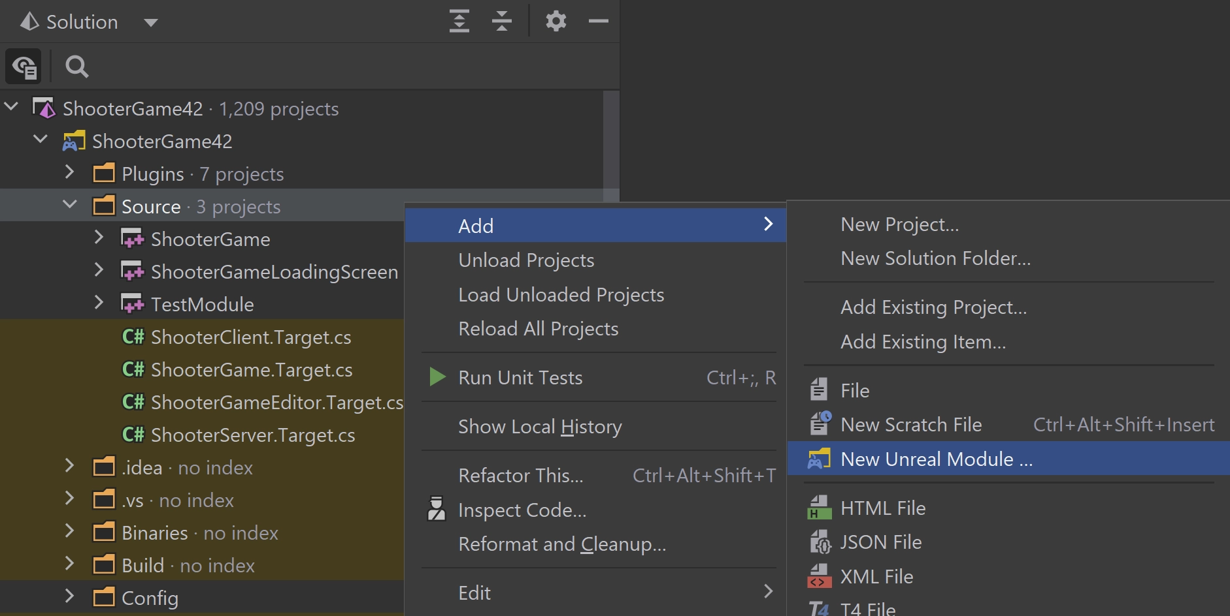Open the search magnifier in Solution explorer
Viewport: 1230px width, 616px height.
coord(76,66)
